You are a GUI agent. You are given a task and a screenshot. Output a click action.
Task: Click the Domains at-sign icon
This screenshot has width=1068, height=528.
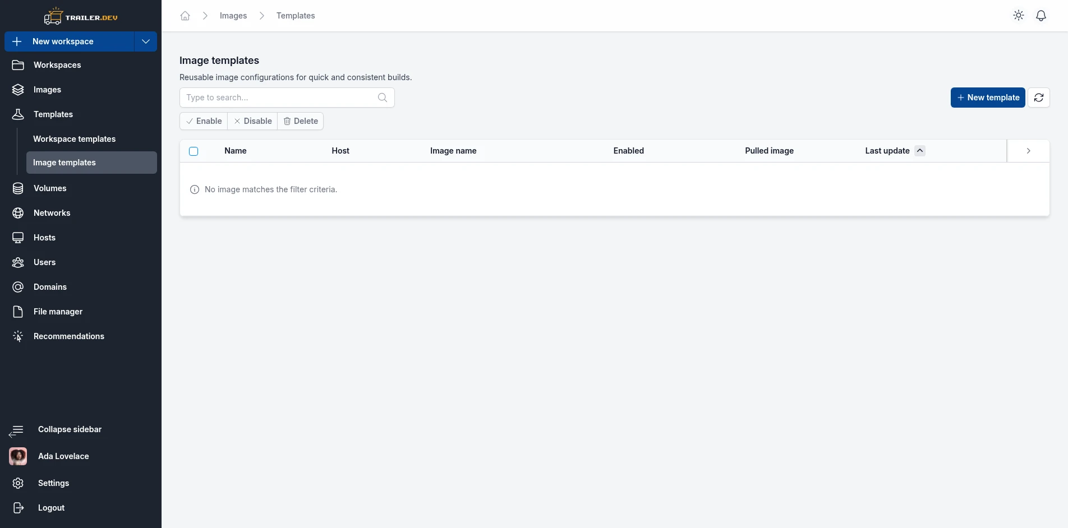18,287
